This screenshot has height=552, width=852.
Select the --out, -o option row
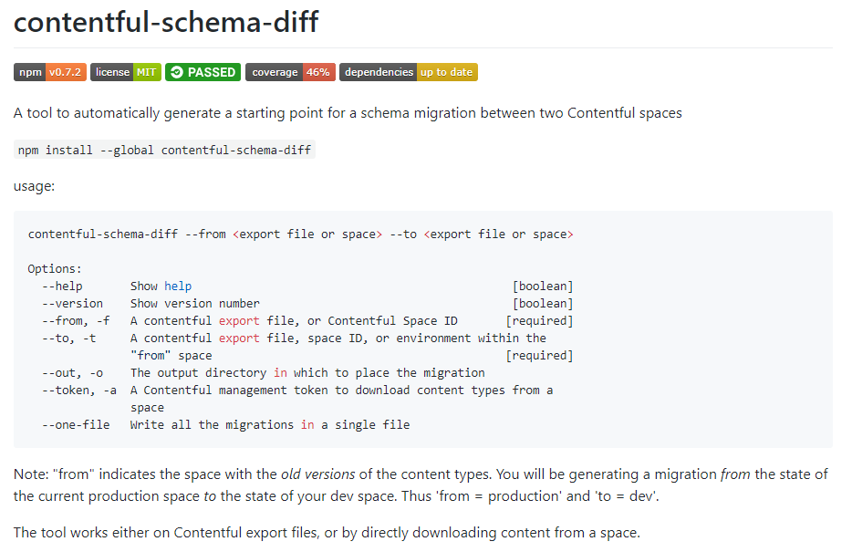pyautogui.click(x=264, y=372)
